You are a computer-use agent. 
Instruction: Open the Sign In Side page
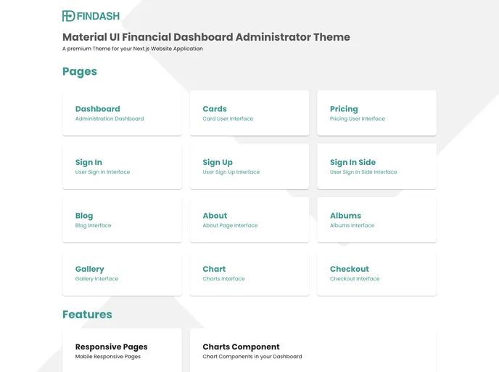pyautogui.click(x=376, y=166)
